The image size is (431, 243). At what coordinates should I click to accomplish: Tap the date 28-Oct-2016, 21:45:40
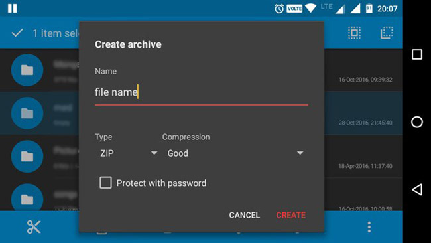point(365,123)
